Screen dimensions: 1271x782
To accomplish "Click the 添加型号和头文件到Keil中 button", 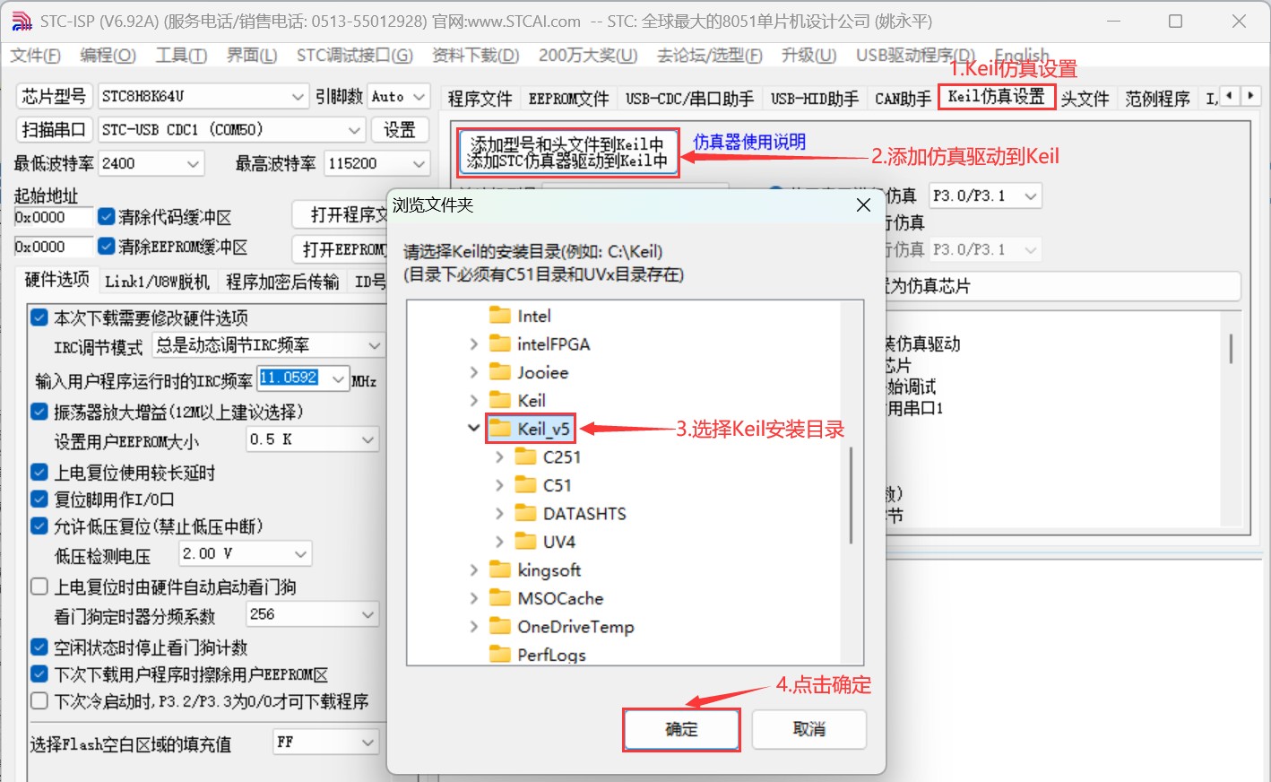I will click(568, 152).
